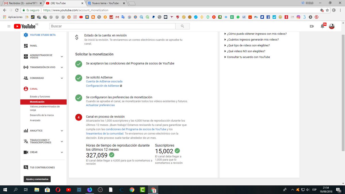
Task: Open Windows taskbar search
Action: [16, 189]
